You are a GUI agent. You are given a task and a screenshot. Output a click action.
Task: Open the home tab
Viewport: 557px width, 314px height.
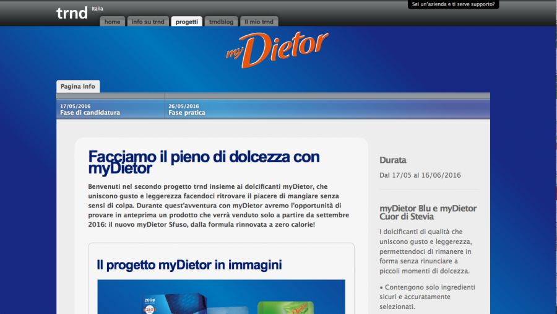(x=112, y=22)
